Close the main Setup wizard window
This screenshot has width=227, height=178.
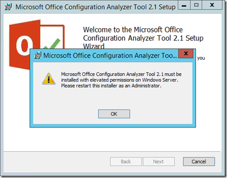tap(212, 5)
